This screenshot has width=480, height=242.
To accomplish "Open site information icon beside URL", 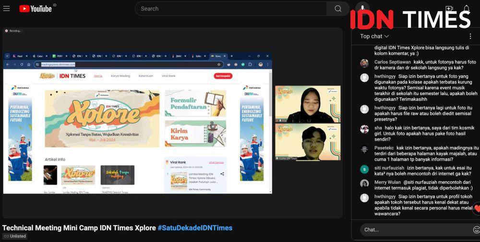I will tap(37, 65).
